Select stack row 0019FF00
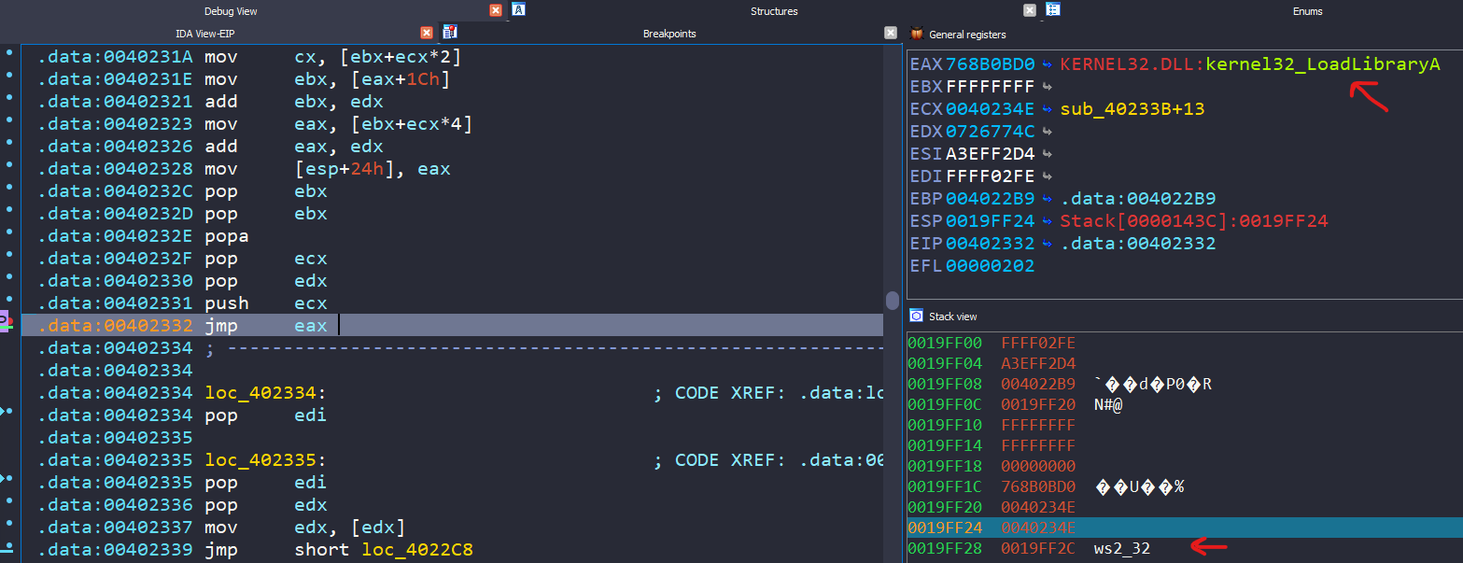1463x563 pixels. [1185, 343]
